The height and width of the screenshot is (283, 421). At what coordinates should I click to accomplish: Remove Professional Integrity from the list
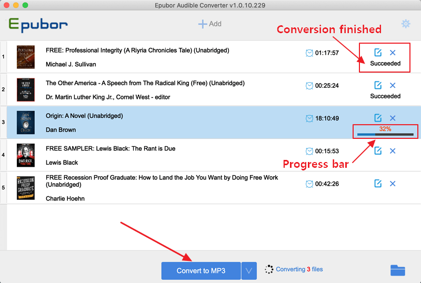[x=393, y=53]
